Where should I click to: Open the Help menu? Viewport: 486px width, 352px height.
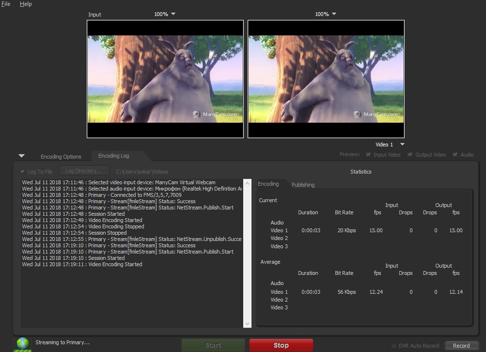(26, 4)
